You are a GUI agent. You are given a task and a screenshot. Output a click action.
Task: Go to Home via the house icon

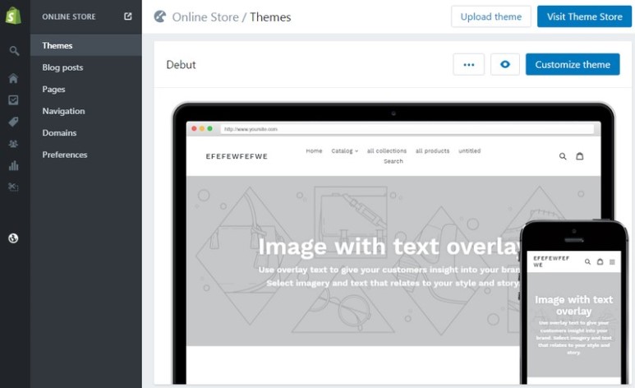click(x=14, y=79)
